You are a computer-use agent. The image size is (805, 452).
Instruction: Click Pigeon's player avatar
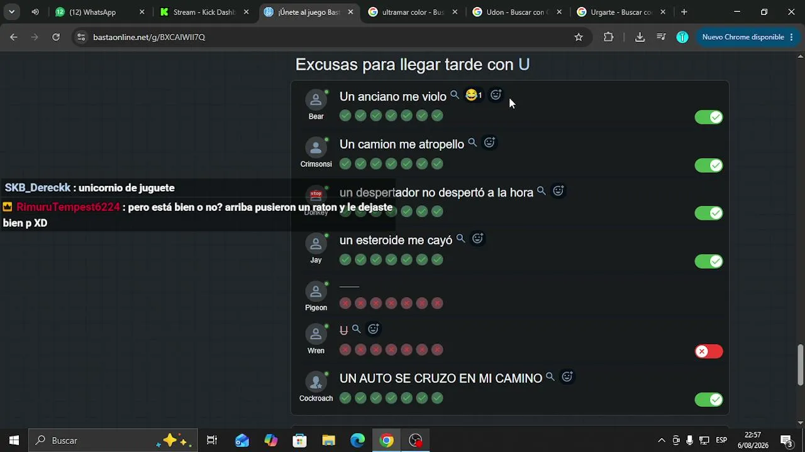316,291
